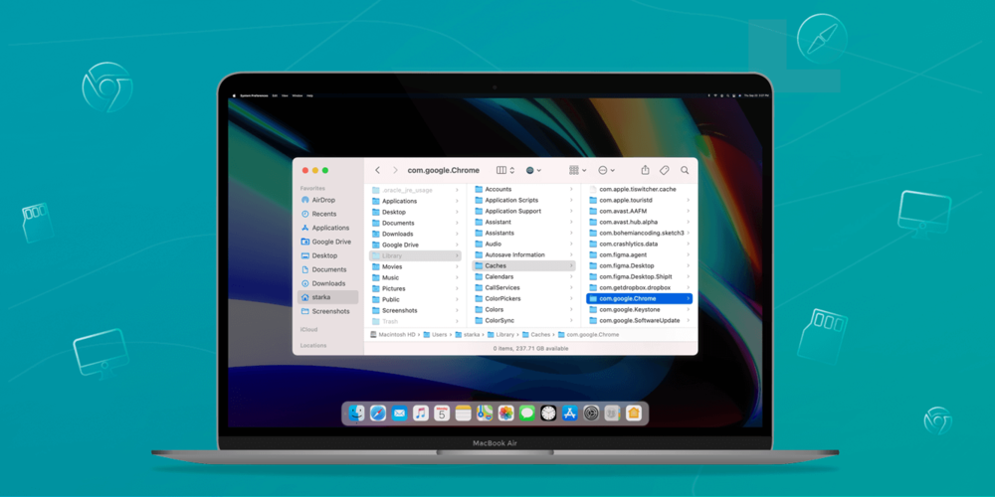Open the globe icon dropdown in toolbar
This screenshot has height=497, width=995.
tap(533, 170)
